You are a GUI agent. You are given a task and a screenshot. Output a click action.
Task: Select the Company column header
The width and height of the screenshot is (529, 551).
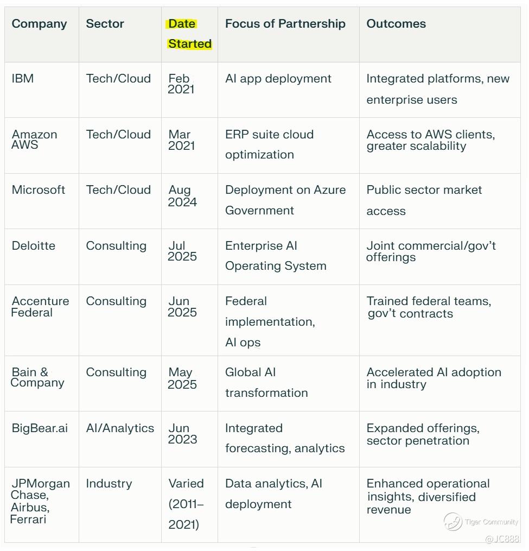click(40, 23)
